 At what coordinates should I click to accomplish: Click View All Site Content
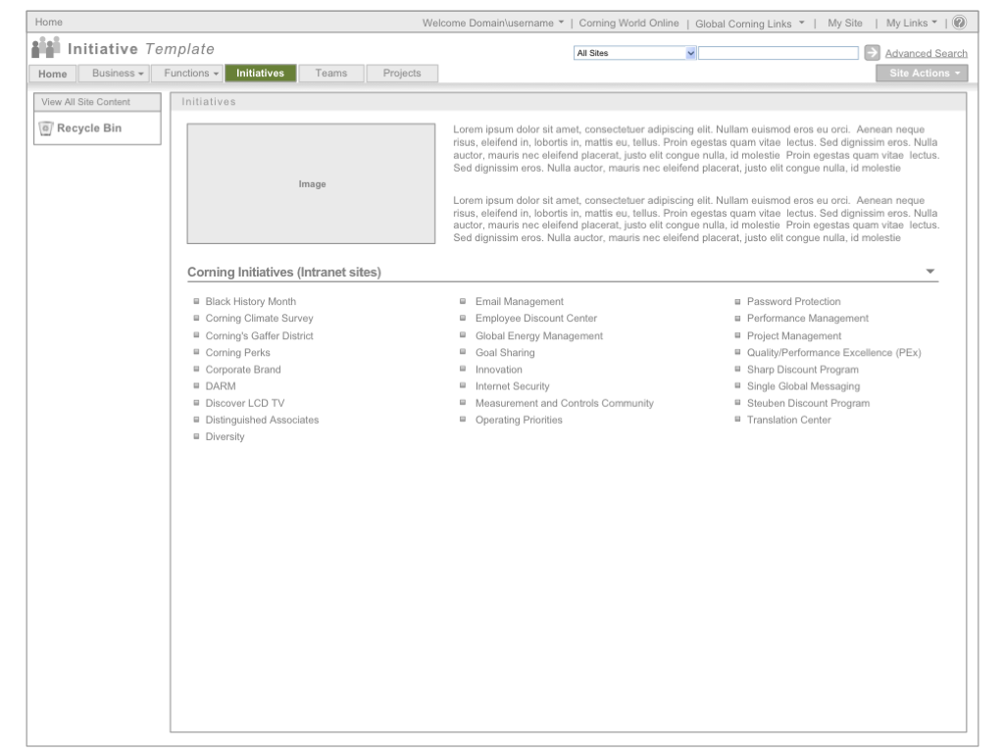(86, 102)
